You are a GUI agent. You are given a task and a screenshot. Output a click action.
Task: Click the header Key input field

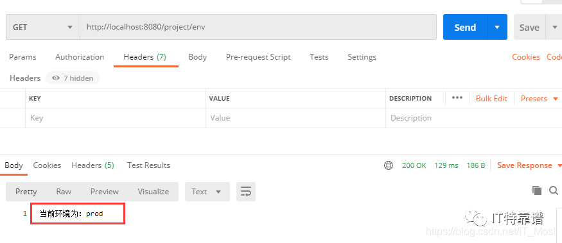pos(116,118)
